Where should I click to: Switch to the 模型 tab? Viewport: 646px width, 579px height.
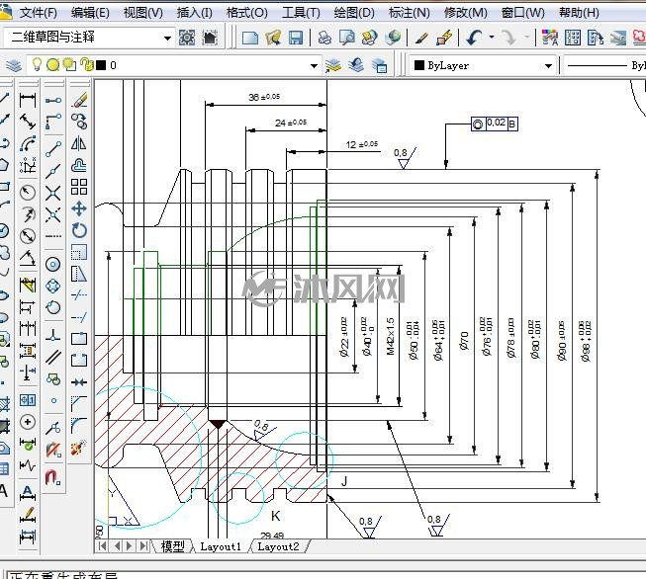172,546
